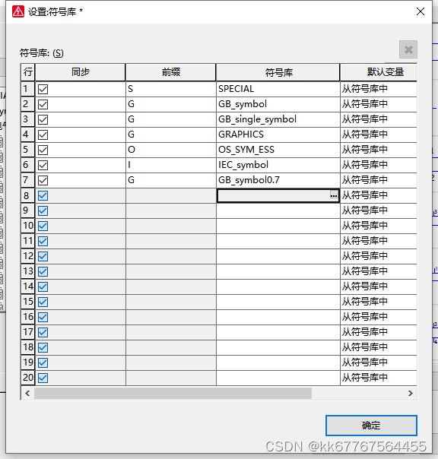This screenshot has width=438, height=459.
Task: Toggle sync checkbox for IEC_symbol row
Action: (43, 165)
